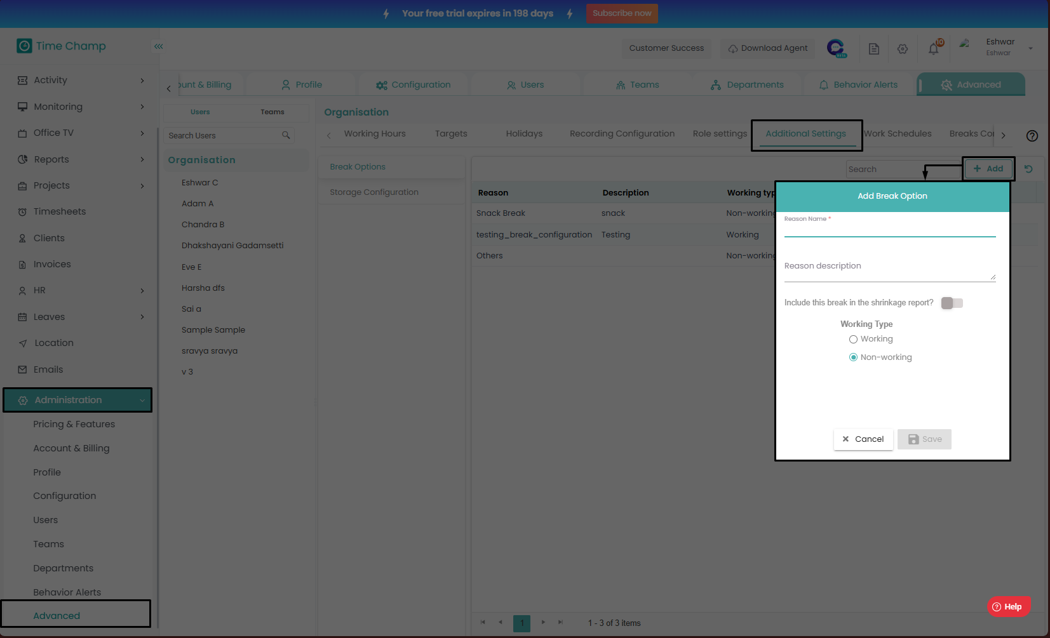
Task: Click the Time Champ logo
Action: point(62,46)
